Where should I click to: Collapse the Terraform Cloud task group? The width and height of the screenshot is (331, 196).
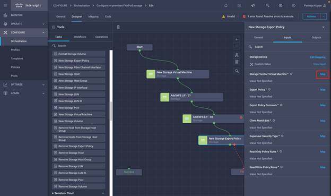pyautogui.click(x=103, y=193)
